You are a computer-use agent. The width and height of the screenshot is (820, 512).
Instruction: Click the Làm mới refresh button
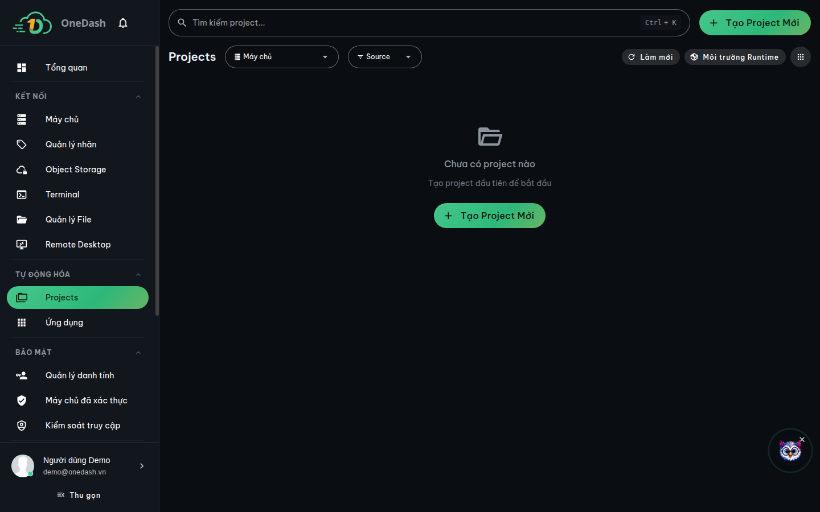coord(650,57)
